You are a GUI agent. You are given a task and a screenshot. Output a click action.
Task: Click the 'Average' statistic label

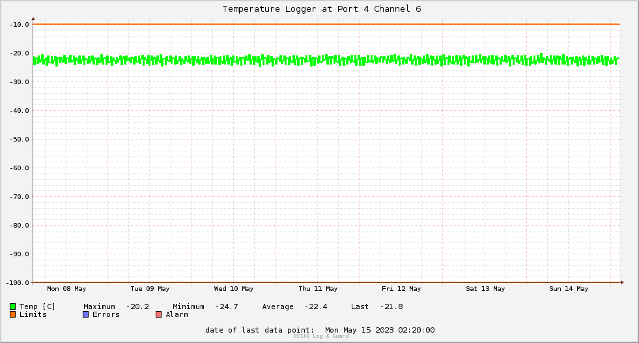coord(278,306)
